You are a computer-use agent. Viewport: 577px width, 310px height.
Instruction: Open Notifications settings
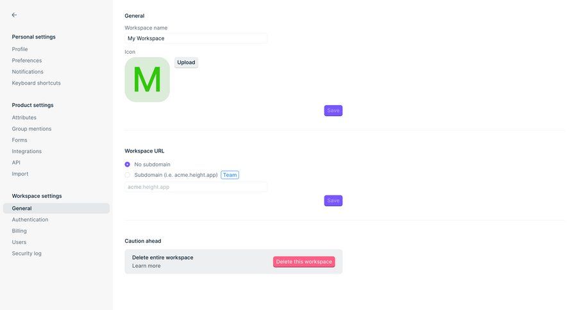tap(28, 72)
